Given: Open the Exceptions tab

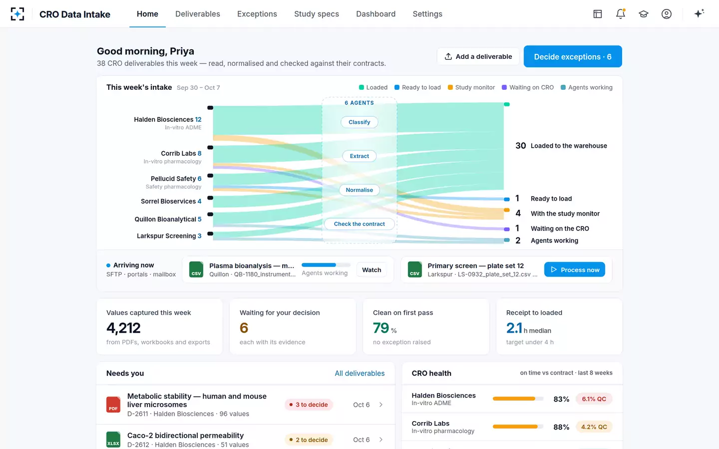Looking at the screenshot, I should point(257,14).
